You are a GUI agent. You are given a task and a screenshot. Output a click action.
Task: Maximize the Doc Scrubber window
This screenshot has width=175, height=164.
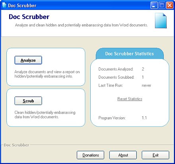point(162,5)
